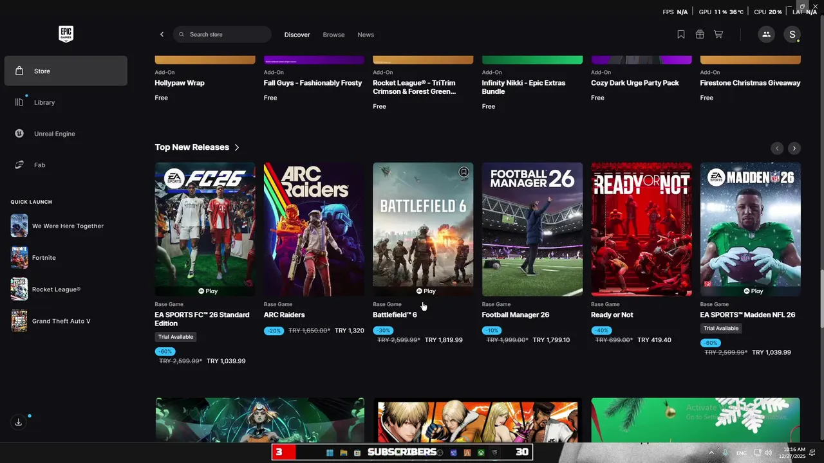Open Hollypaw Wrap add-on
The width and height of the screenshot is (824, 463).
[180, 83]
